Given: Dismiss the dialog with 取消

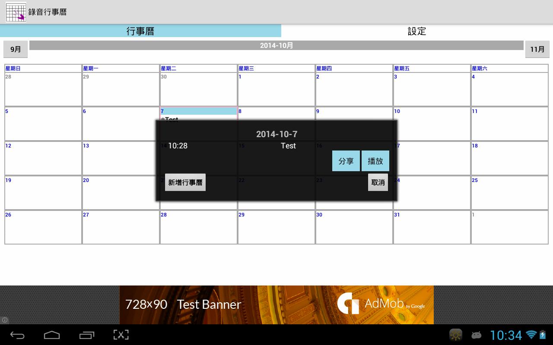Looking at the screenshot, I should tap(378, 182).
